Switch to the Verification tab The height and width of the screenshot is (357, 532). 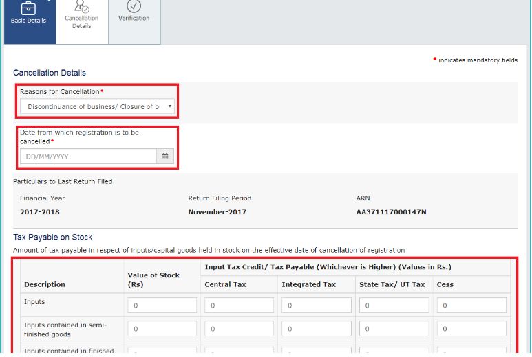click(x=134, y=19)
